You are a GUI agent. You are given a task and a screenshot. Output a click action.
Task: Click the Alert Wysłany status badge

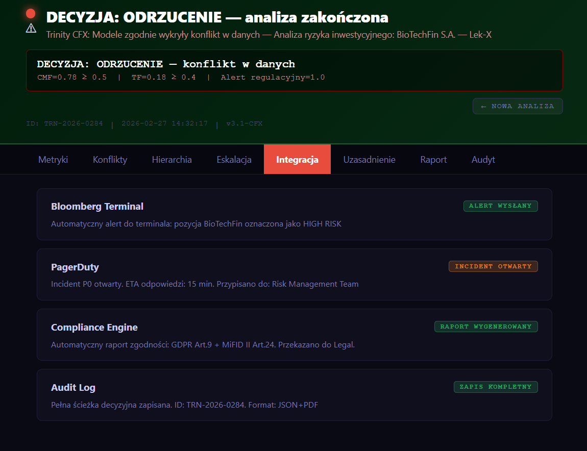coord(500,206)
